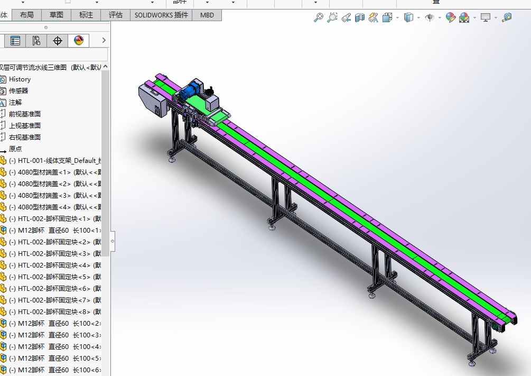Expand the manager panel tabs arrow

coord(104,41)
